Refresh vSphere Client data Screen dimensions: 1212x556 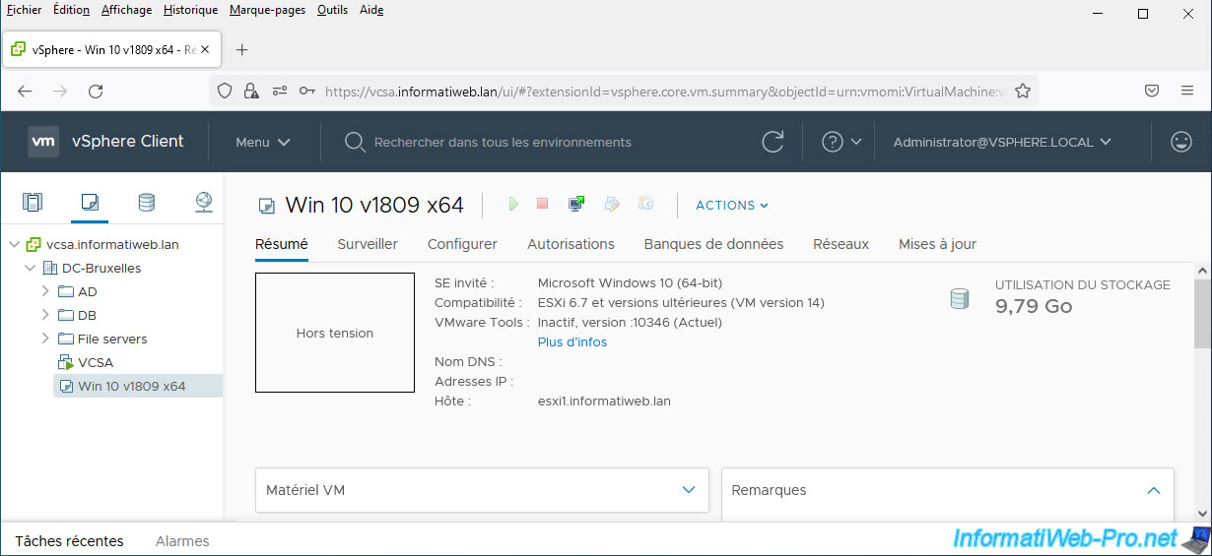774,142
